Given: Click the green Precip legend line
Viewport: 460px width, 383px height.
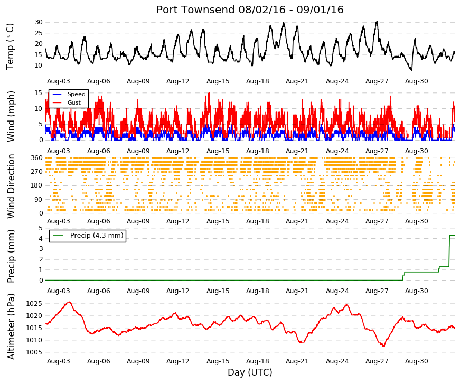Looking at the screenshot, I should click(58, 236).
